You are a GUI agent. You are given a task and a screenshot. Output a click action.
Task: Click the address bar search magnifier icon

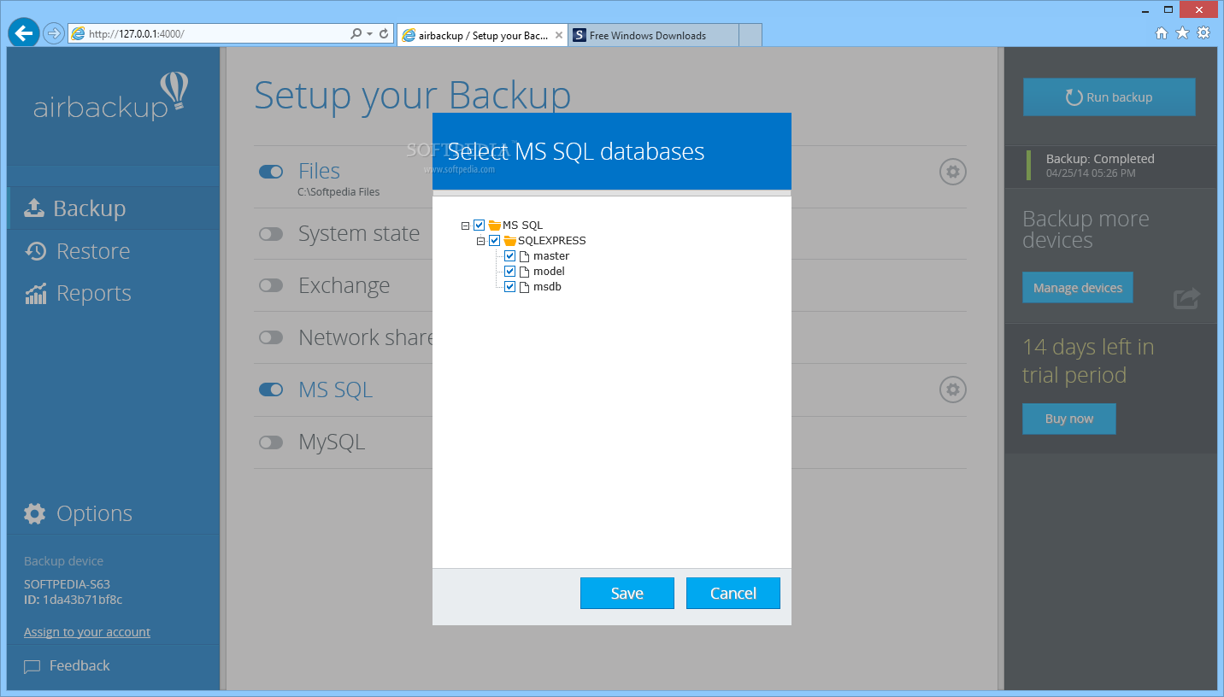356,34
